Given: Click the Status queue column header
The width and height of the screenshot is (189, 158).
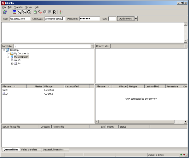Looking at the screenshot, I should 134,127.
